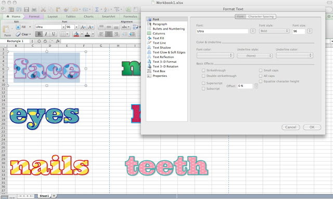
Task: Click the Redo arrow icon
Action: coord(85,9)
